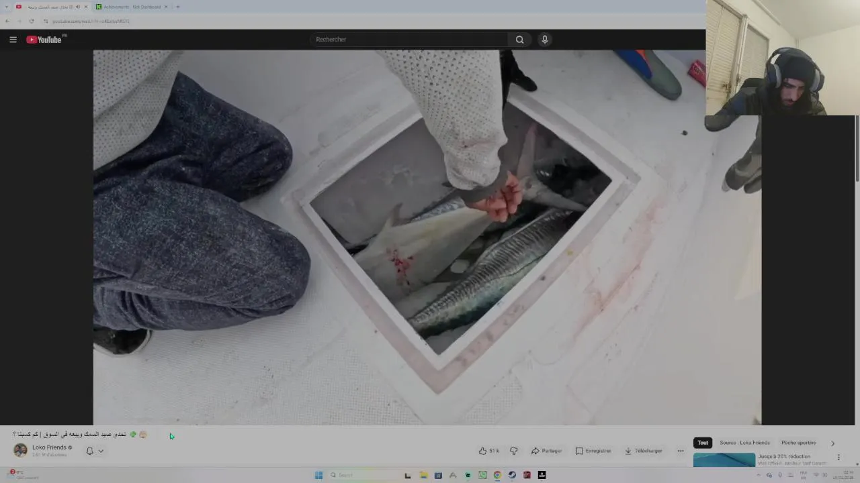The height and width of the screenshot is (483, 860).
Task: Close the YouTube browser tab
Action: pyautogui.click(x=85, y=7)
